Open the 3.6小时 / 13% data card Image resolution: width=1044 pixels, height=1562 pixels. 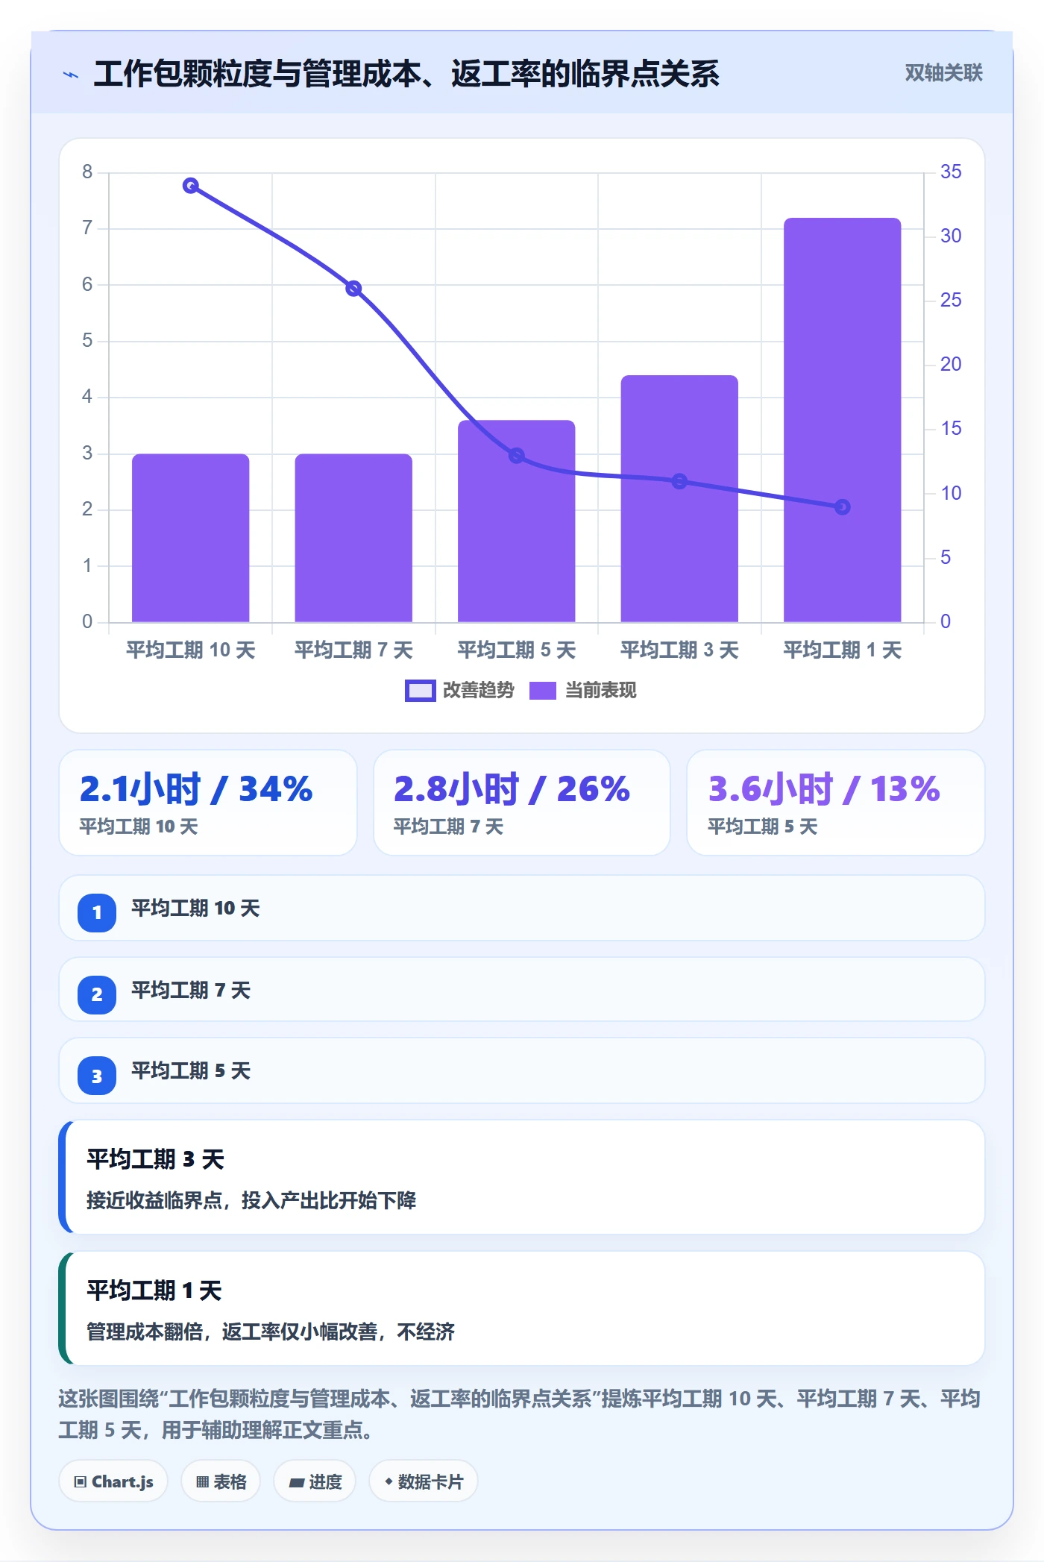pyautogui.click(x=835, y=803)
